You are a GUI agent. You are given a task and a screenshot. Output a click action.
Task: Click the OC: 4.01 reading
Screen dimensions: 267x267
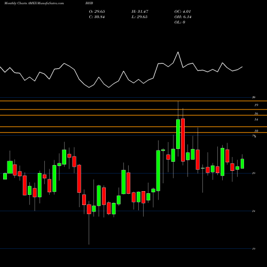(x=183, y=12)
